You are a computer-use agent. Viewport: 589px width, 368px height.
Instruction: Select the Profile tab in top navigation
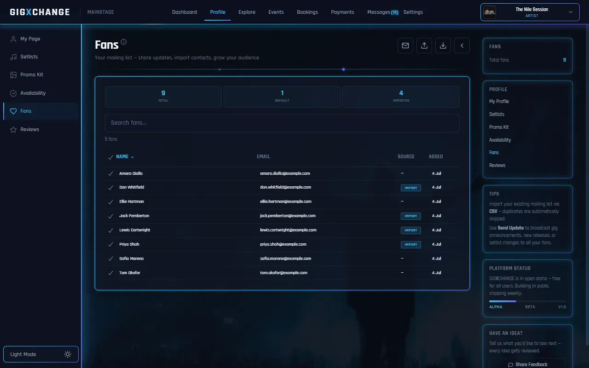[x=218, y=12]
